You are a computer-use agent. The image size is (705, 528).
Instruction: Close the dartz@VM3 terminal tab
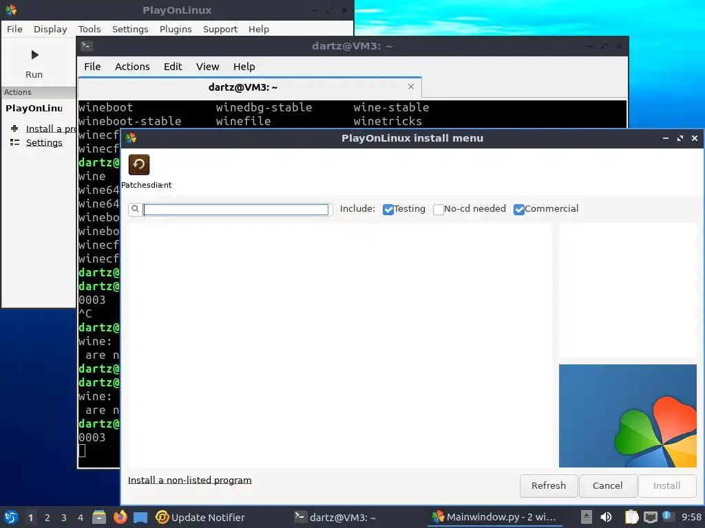(x=411, y=87)
